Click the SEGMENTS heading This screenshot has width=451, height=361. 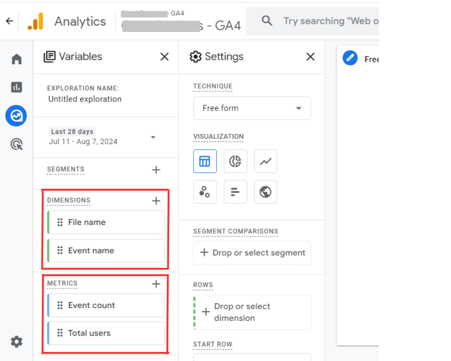click(x=66, y=169)
